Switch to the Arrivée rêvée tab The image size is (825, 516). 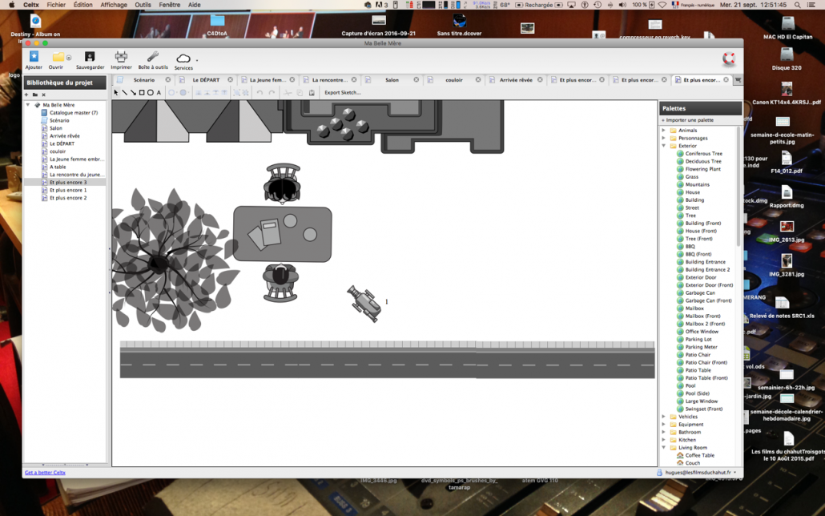click(x=516, y=80)
